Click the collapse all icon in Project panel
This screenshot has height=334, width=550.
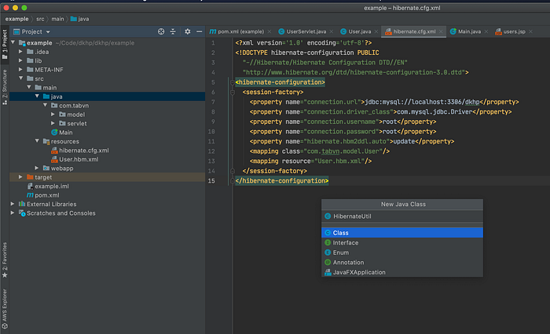pos(174,31)
